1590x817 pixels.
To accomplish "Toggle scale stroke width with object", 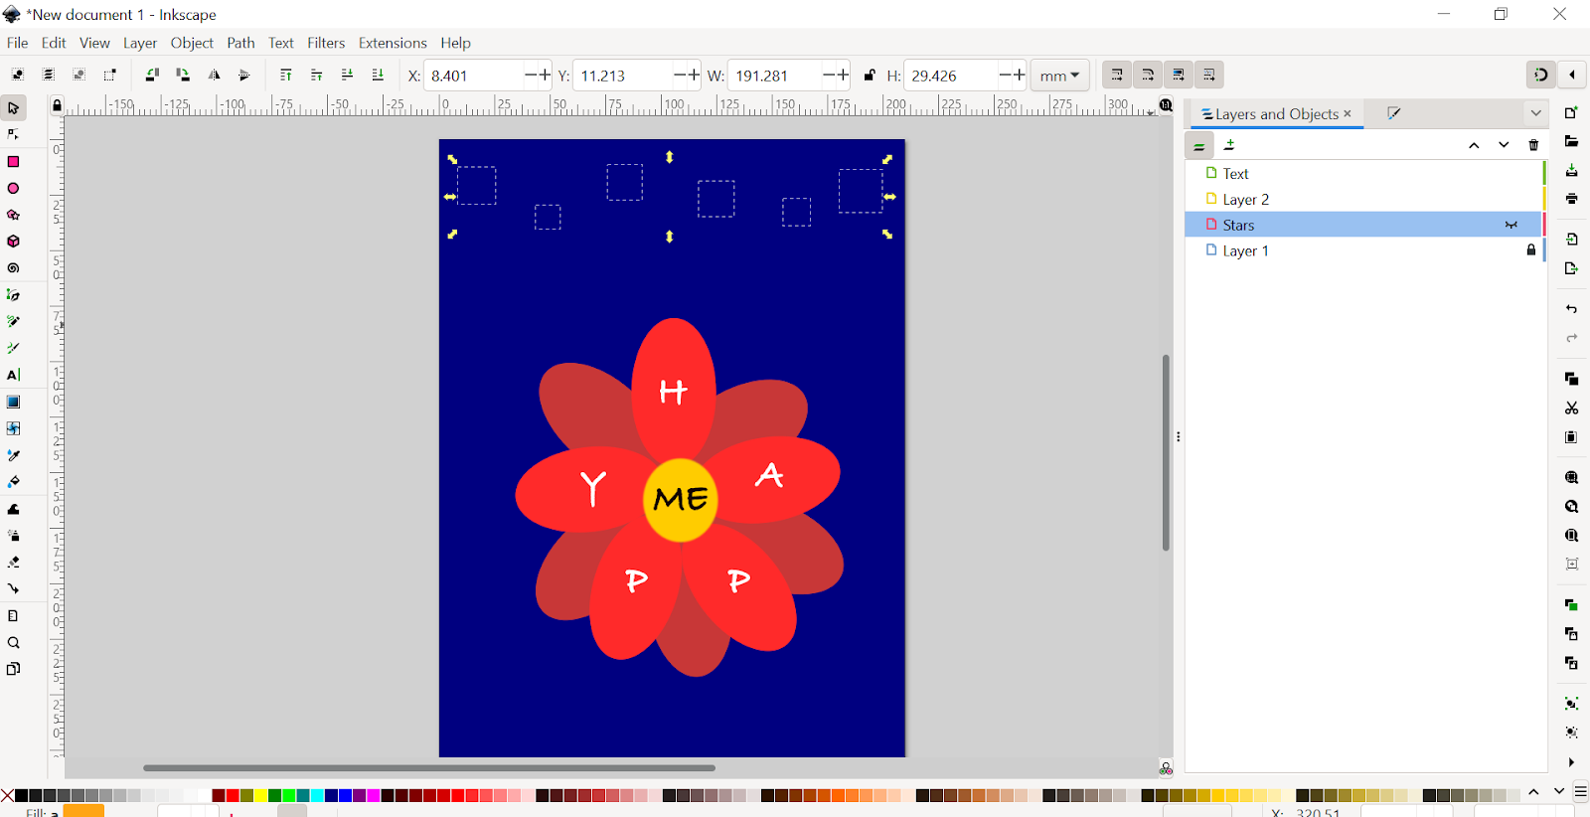I will (x=1117, y=75).
